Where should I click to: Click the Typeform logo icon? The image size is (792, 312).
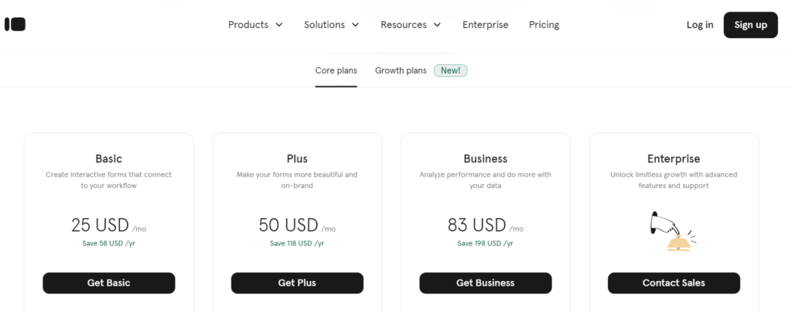[x=15, y=25]
